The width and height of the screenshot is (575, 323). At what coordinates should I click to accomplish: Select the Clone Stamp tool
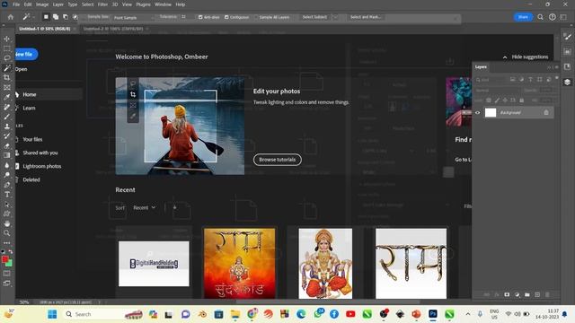[6, 127]
